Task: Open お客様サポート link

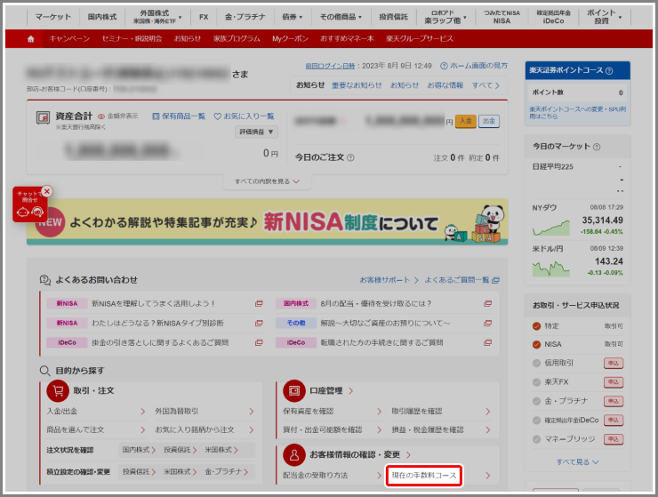Action: (389, 280)
